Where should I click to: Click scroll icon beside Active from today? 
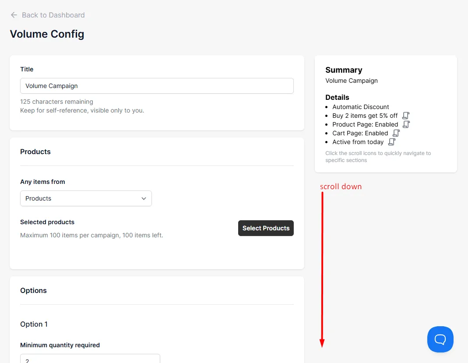pos(392,142)
